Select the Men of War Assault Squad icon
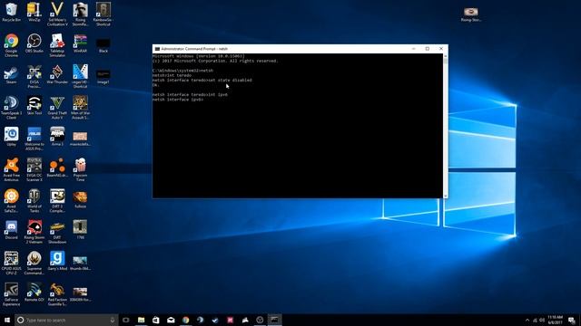 (80, 108)
